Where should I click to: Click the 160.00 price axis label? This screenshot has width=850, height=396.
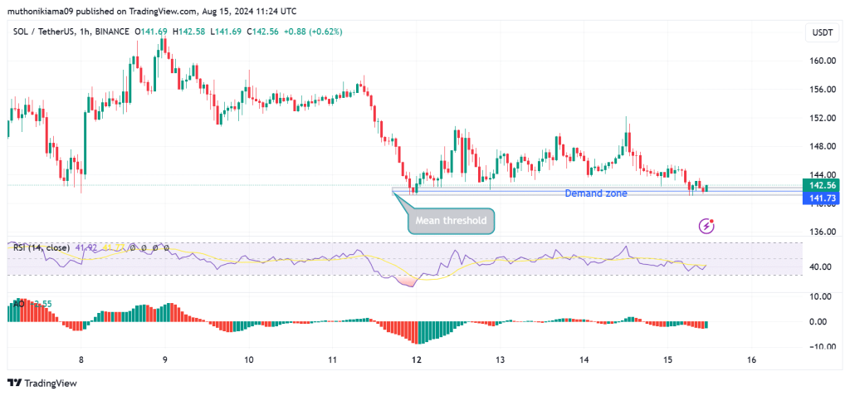(823, 61)
